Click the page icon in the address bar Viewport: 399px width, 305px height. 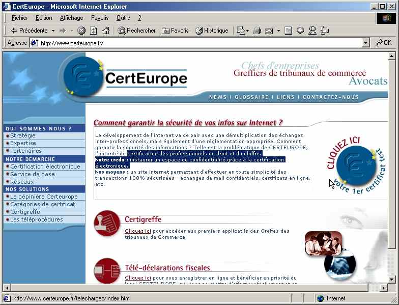pyautogui.click(x=34, y=43)
